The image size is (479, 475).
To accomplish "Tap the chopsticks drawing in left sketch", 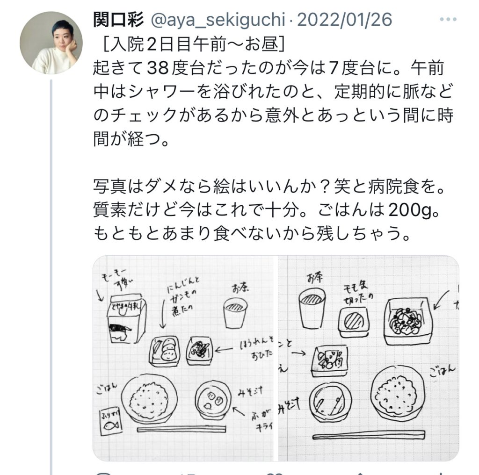I will tap(181, 429).
